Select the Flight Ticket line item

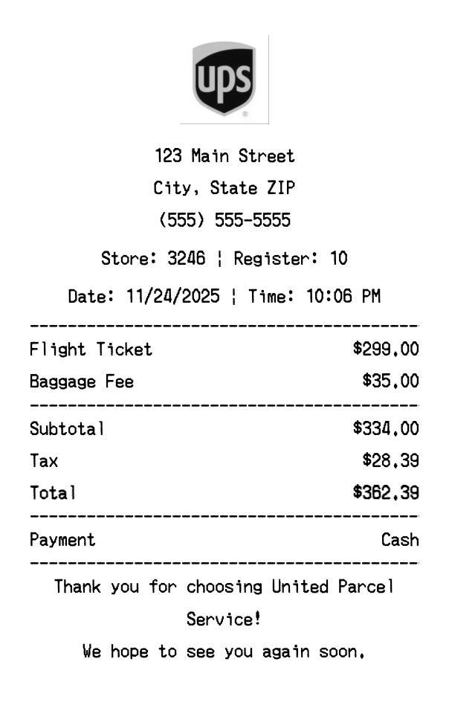[x=91, y=350]
